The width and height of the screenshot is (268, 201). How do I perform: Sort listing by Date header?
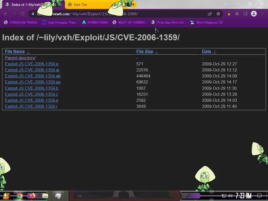click(206, 52)
